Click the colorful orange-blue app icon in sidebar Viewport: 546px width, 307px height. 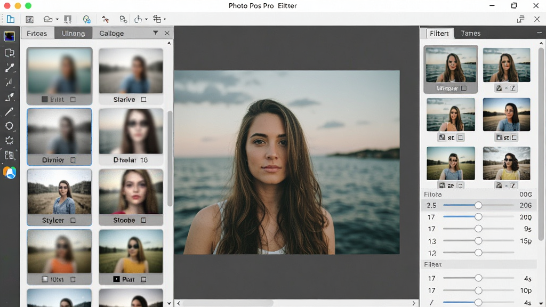click(x=10, y=173)
